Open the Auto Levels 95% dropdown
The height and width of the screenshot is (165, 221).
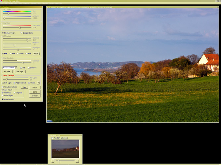click(x=16, y=68)
